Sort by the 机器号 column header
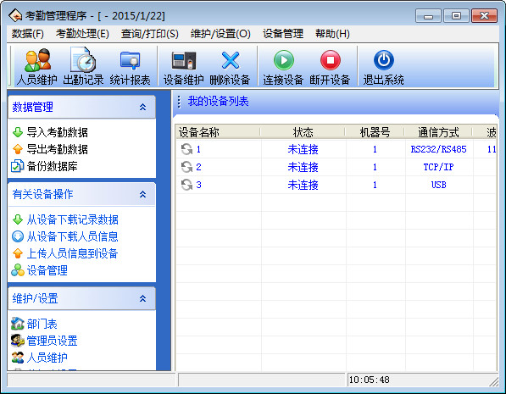 (x=375, y=132)
